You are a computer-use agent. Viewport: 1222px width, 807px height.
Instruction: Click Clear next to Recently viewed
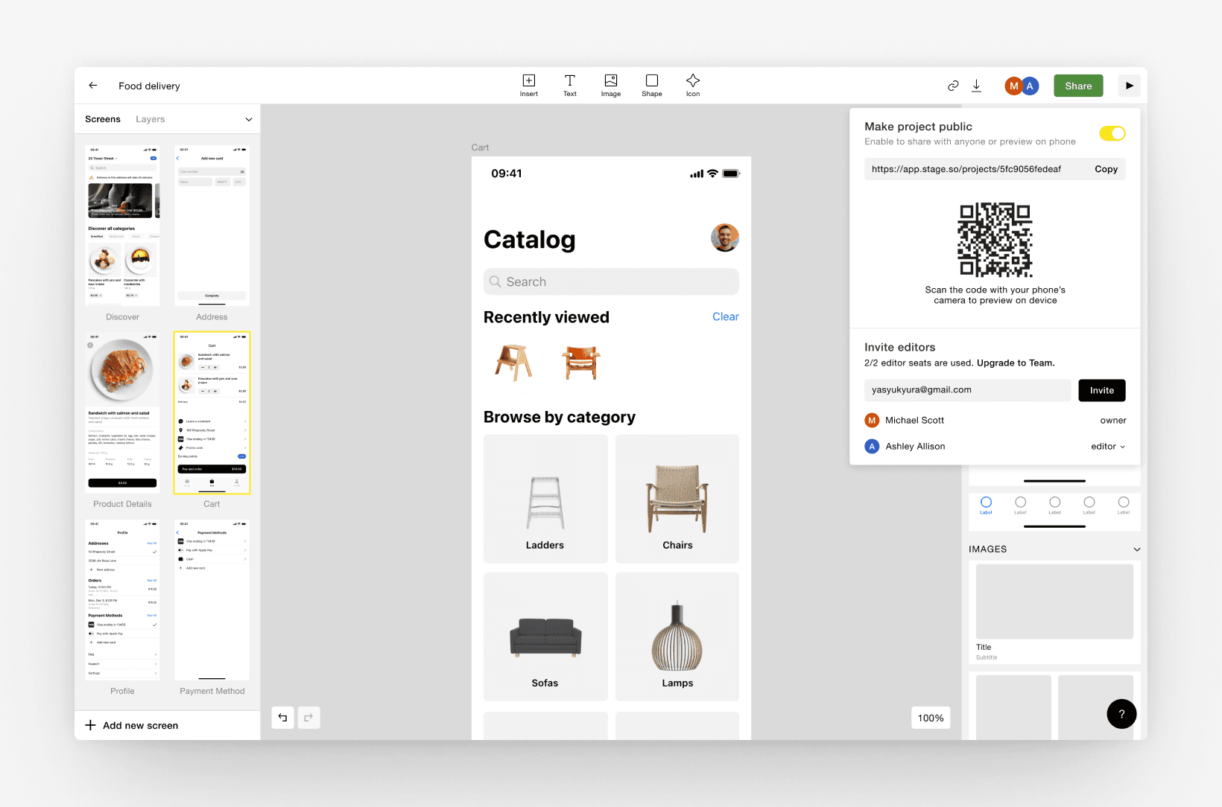pos(725,317)
